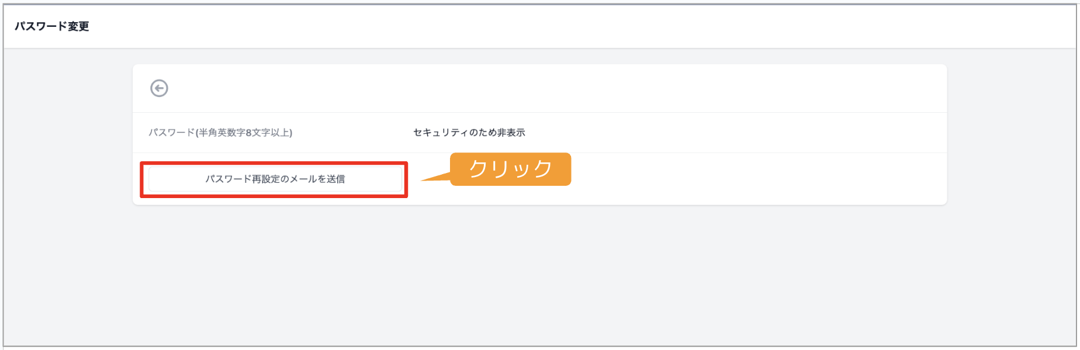
Task: Click the word 変更 in the heading
Action: (77, 26)
